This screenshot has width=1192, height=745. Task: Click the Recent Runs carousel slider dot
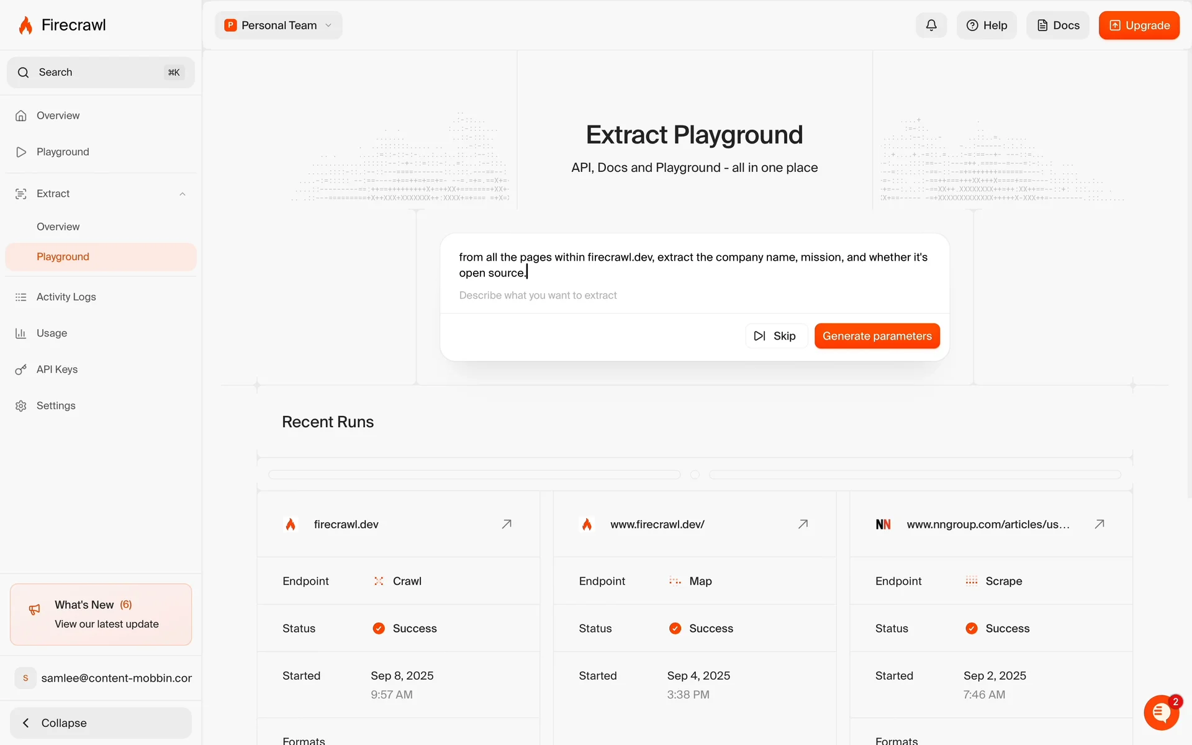point(695,474)
